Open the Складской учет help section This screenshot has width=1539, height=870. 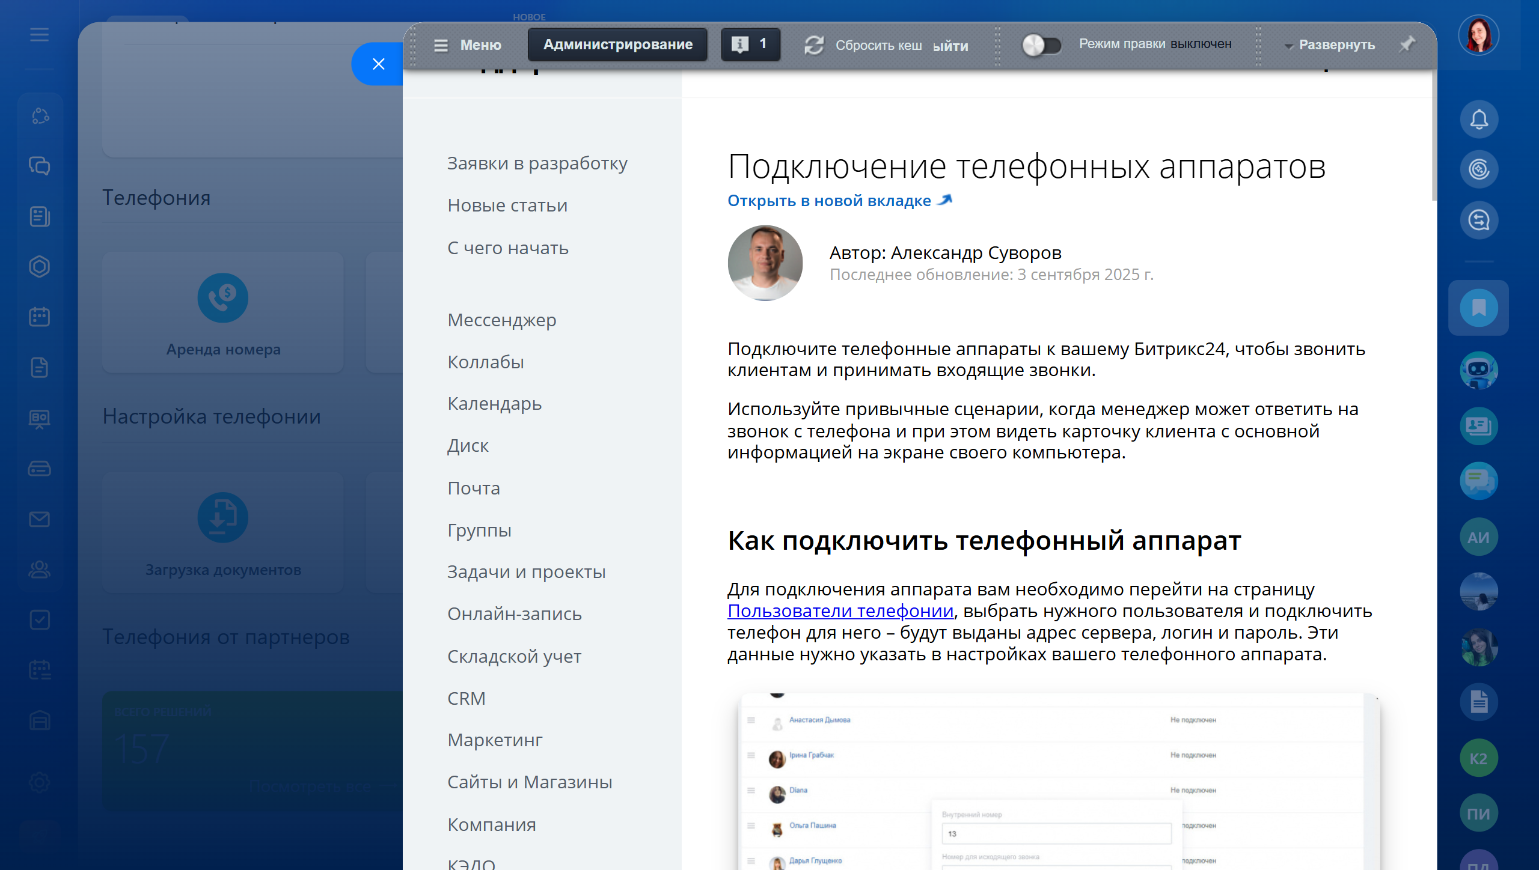tap(515, 656)
